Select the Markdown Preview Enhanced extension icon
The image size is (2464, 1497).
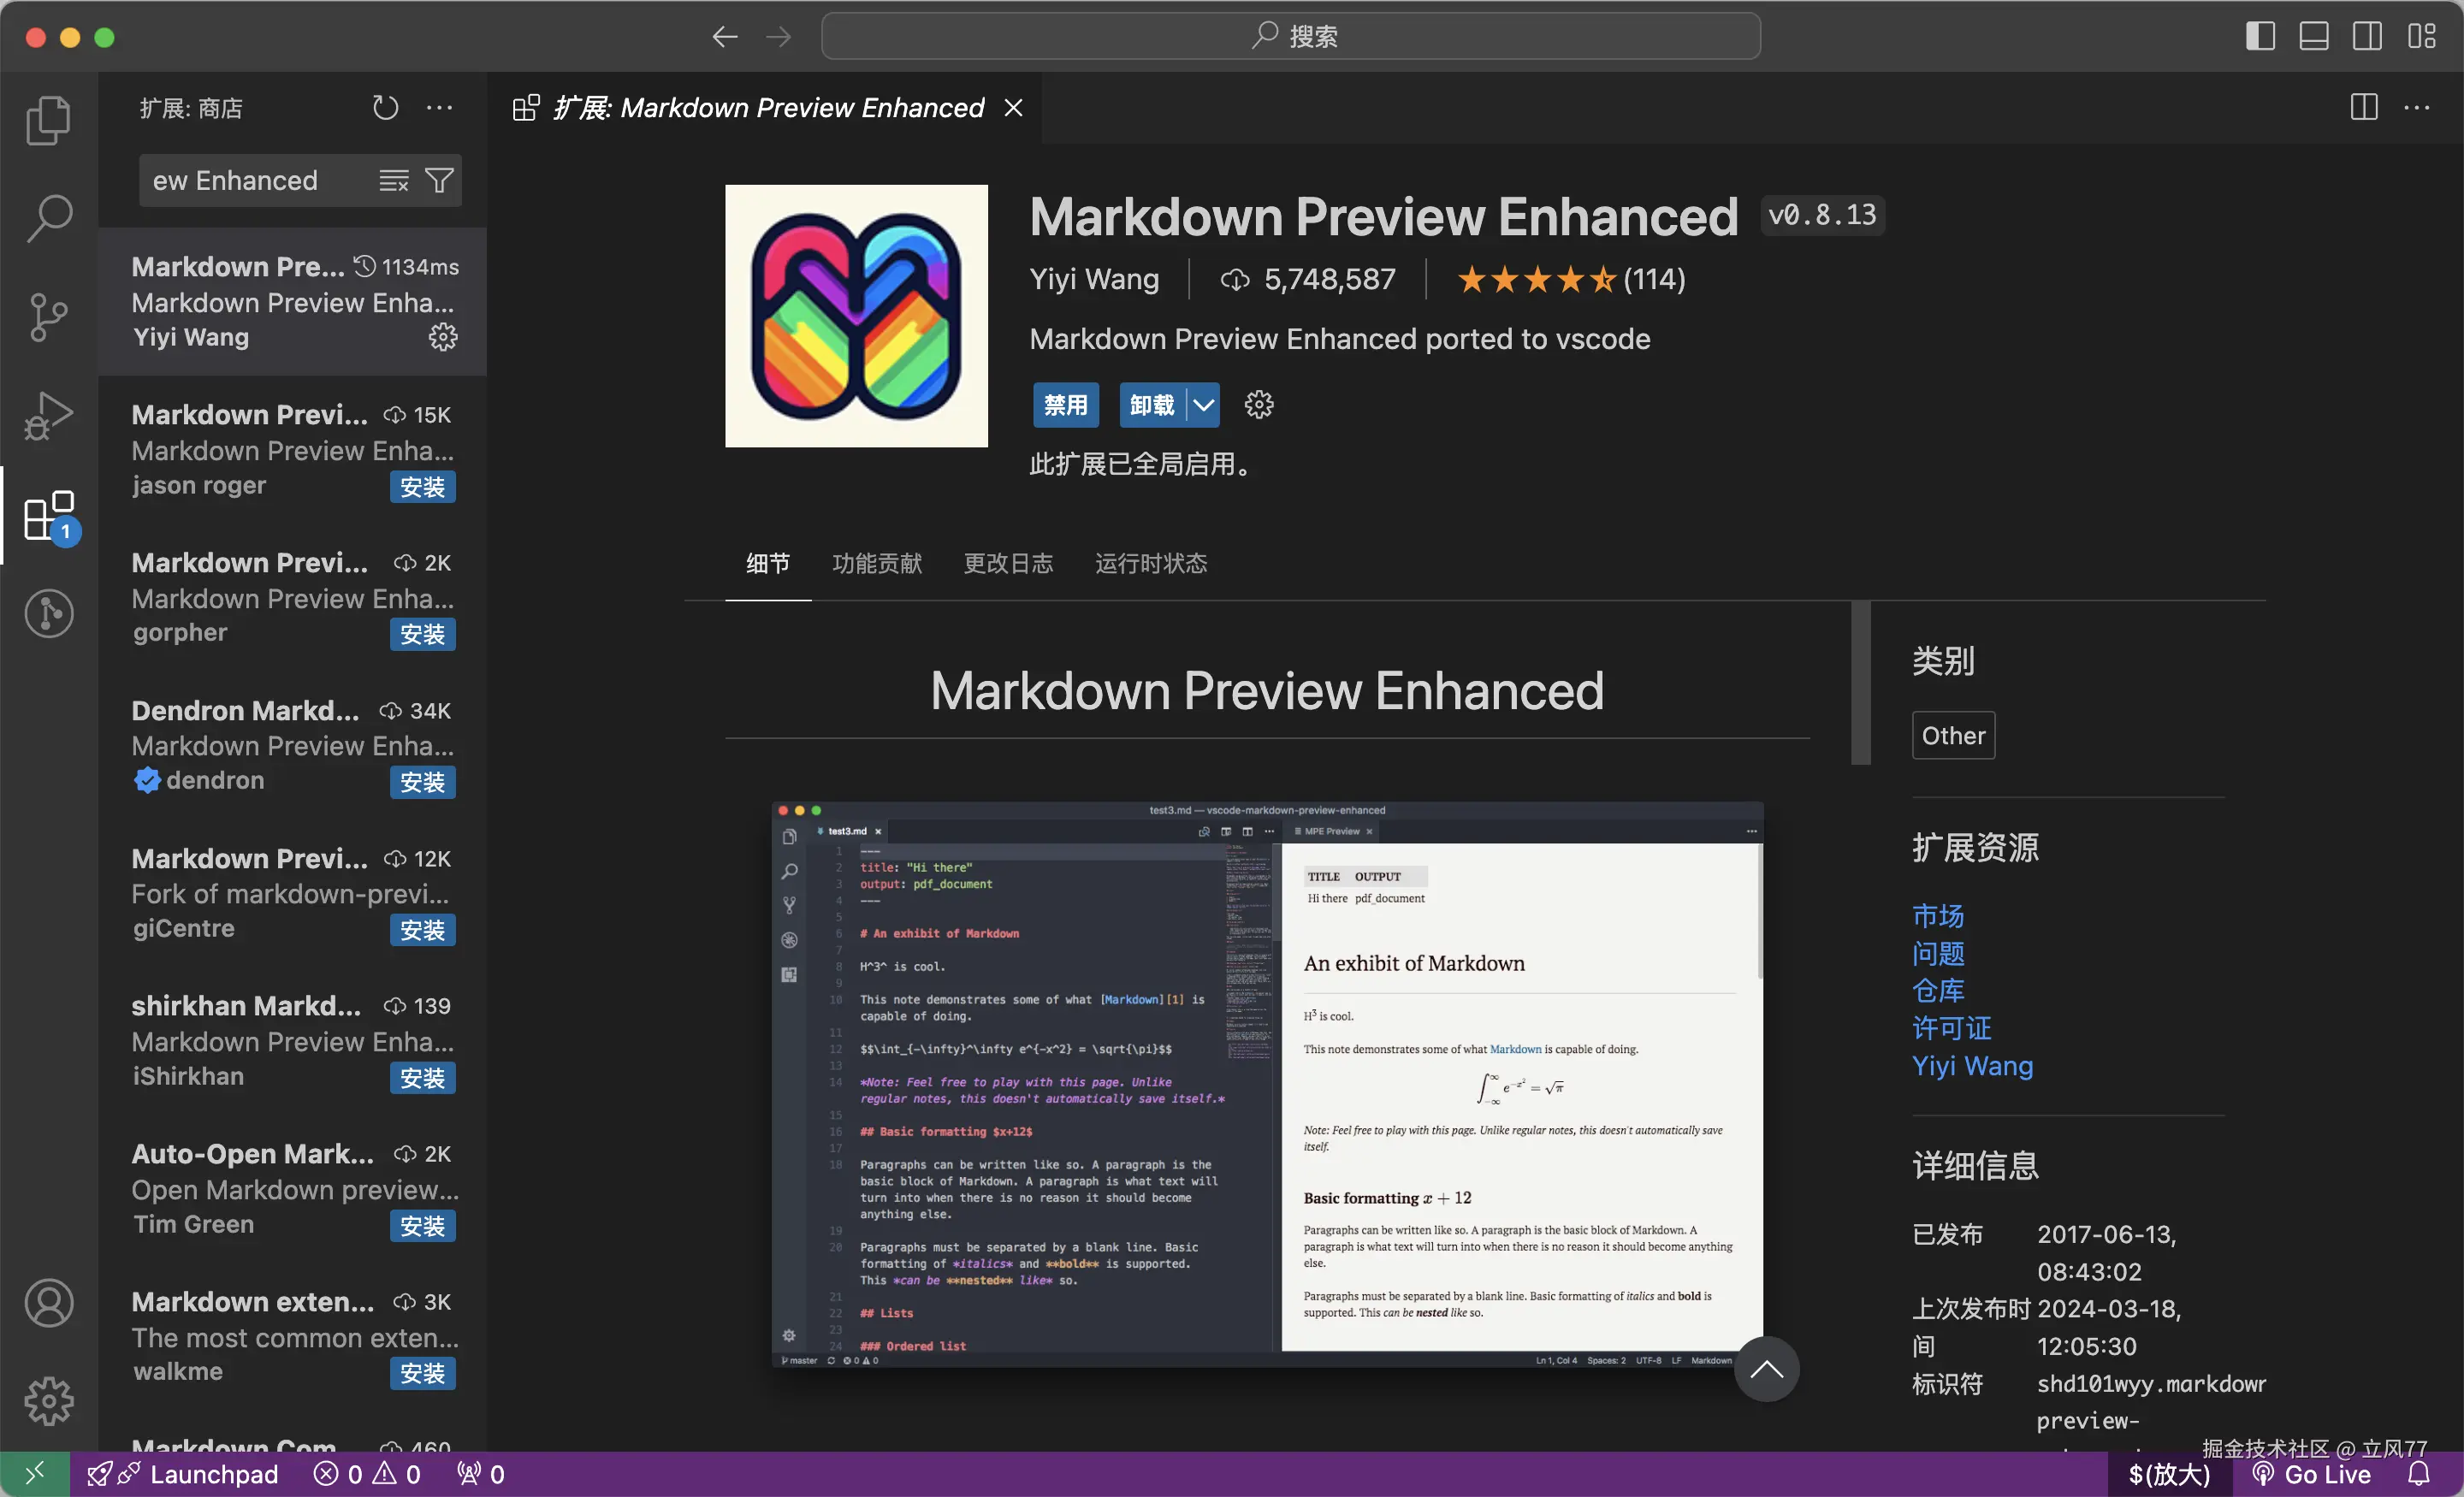click(x=856, y=316)
